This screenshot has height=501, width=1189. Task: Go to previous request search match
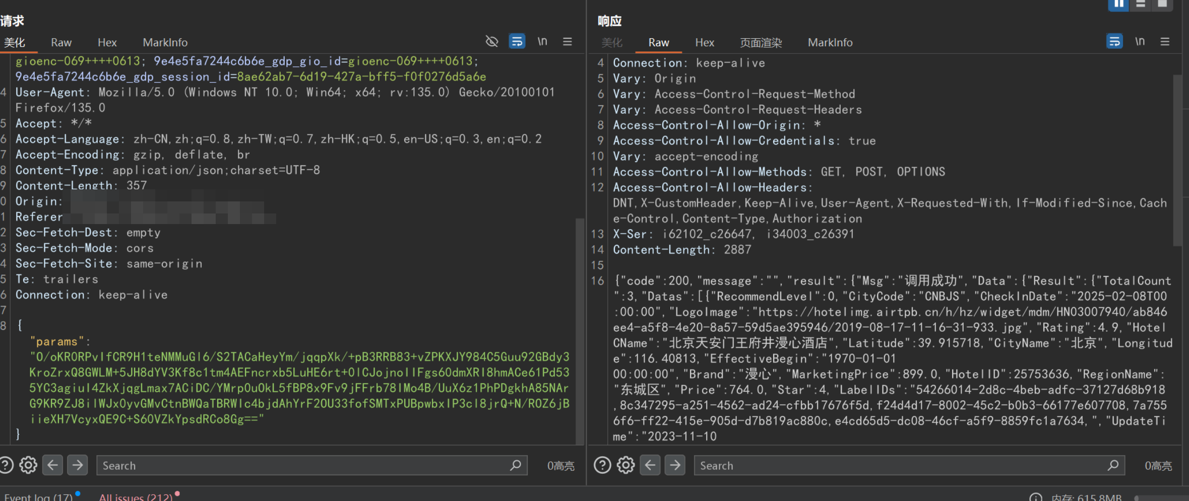52,465
